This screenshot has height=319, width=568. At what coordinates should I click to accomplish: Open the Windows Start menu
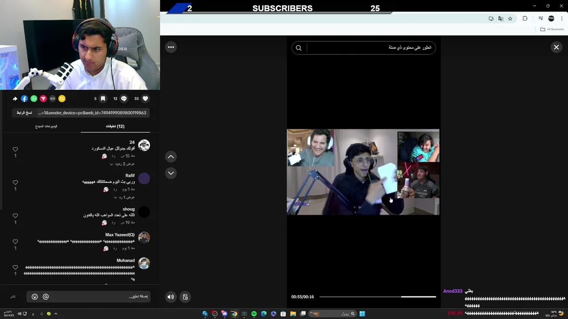click(x=362, y=314)
